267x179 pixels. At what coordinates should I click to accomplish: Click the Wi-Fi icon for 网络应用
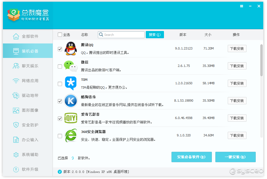click(x=16, y=81)
